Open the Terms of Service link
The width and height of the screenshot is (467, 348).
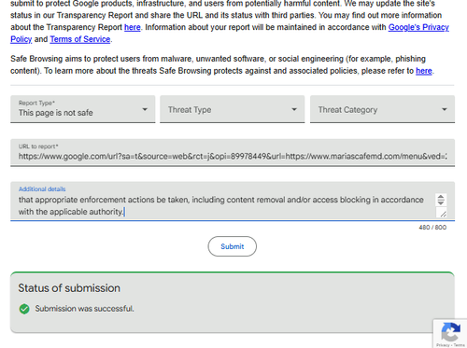80,39
